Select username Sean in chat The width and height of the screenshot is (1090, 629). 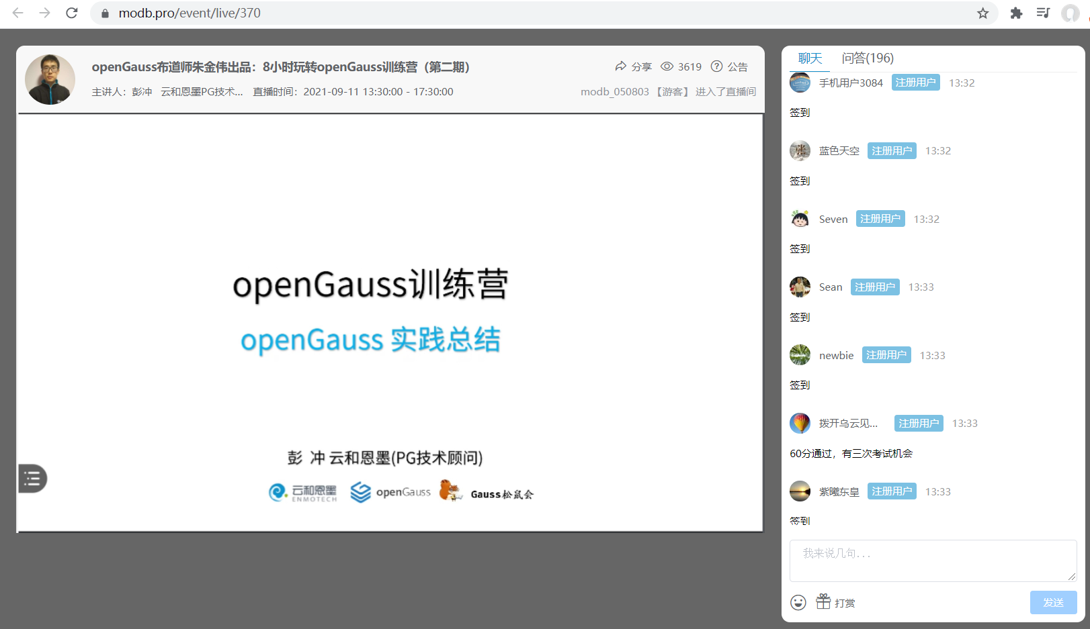click(x=831, y=287)
